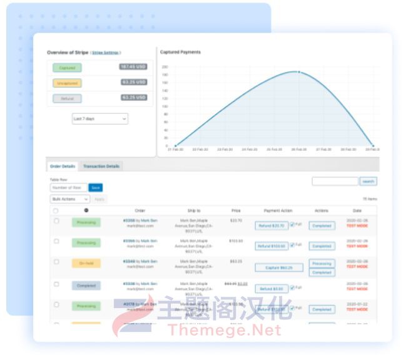Screen dimensions: 406x355
Task: Toggle Full checkbox beside Refund $103.93
Action: coord(292,245)
